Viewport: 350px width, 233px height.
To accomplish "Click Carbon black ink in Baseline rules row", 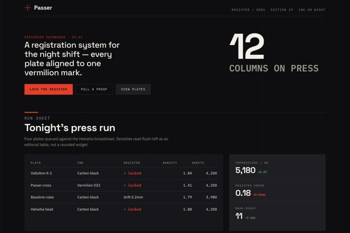I will (88, 197).
